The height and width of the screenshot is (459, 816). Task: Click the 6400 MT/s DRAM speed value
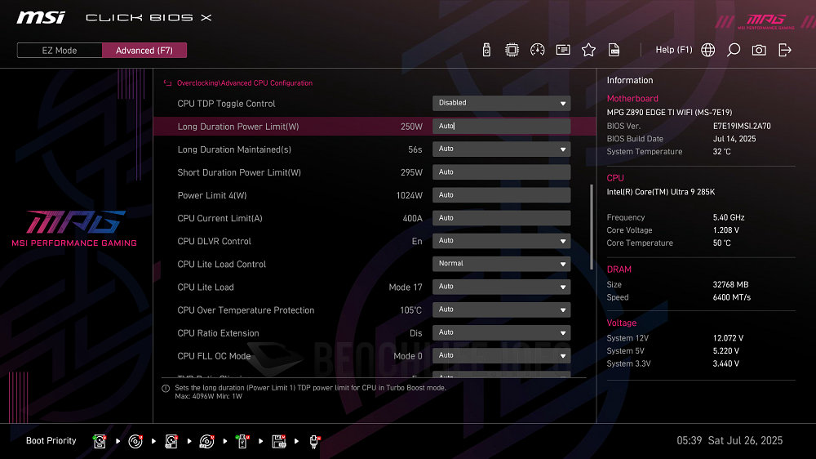tap(732, 297)
